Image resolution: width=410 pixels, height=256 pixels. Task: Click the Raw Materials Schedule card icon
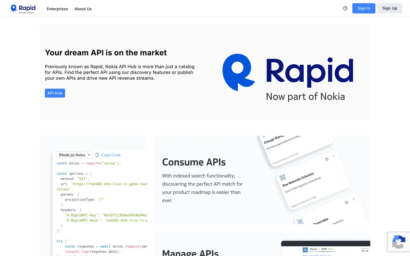point(283,177)
